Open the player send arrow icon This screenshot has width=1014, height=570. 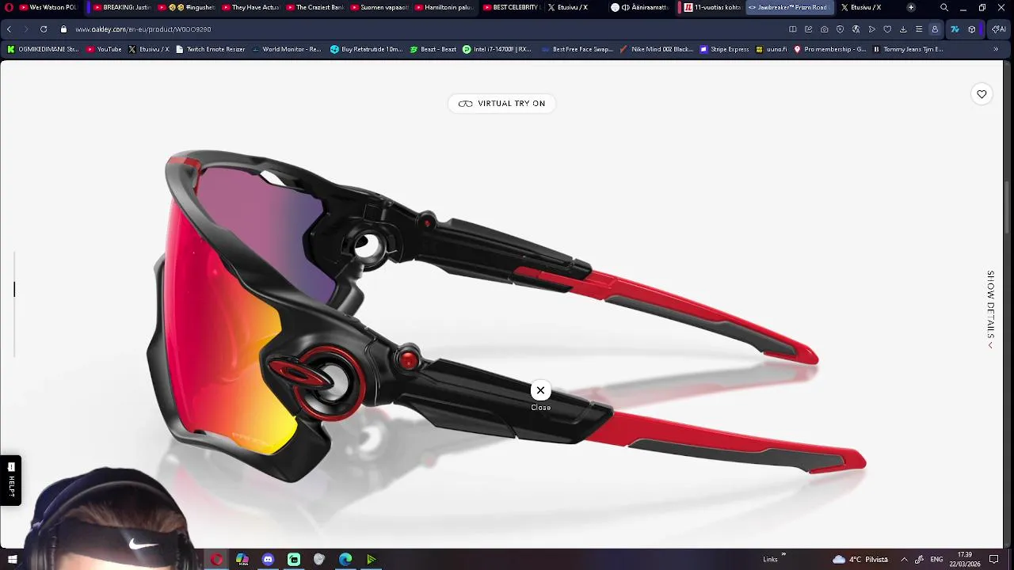point(871,29)
